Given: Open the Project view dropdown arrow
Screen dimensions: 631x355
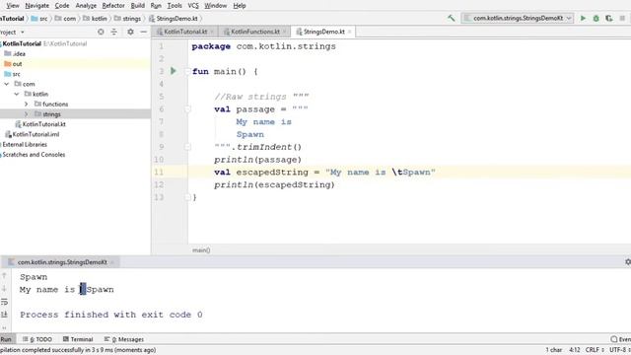Looking at the screenshot, I should (23, 32).
